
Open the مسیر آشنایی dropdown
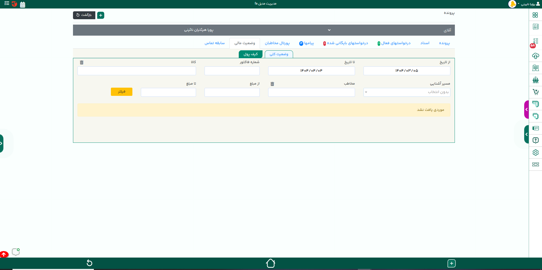coord(406,92)
